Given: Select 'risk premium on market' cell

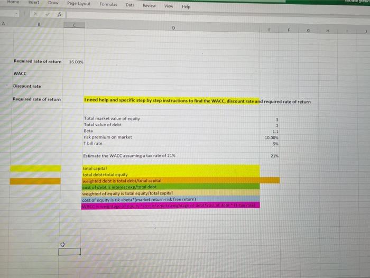Looking at the screenshot, I should click(171, 137).
